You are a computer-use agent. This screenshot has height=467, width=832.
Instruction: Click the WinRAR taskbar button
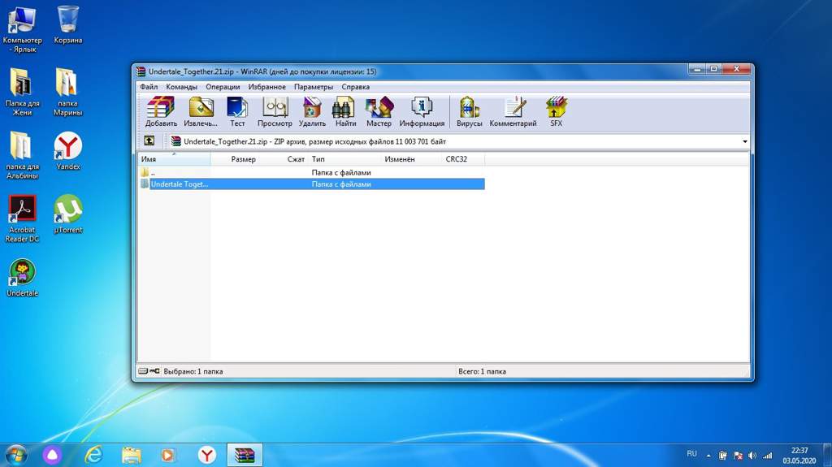pyautogui.click(x=245, y=455)
